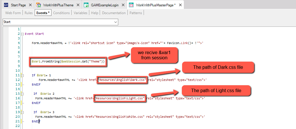Close the WorkWithPlusTheme tab
The image size is (296, 129).
(78, 5)
